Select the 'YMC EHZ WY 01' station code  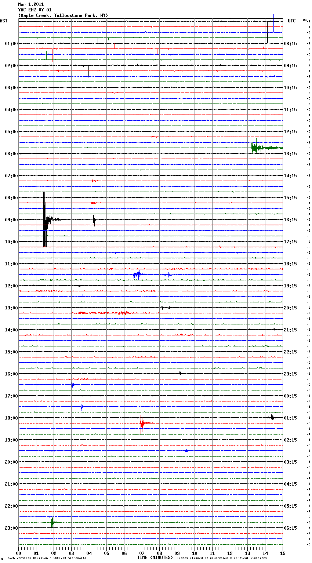tap(35, 10)
